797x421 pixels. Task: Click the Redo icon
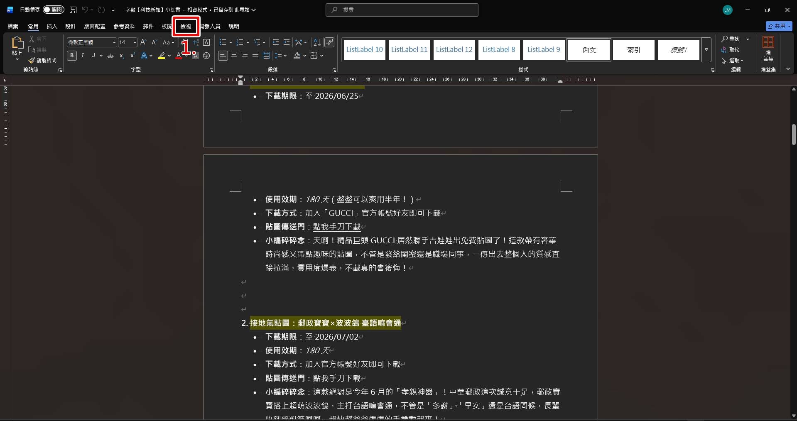101,10
